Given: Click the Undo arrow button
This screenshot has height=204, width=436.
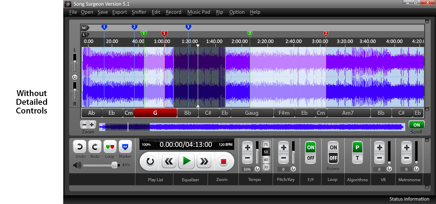Looking at the screenshot, I should [x=79, y=146].
